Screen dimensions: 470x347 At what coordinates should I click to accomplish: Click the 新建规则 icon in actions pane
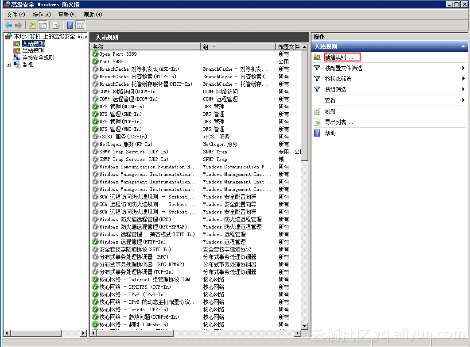tap(317, 57)
